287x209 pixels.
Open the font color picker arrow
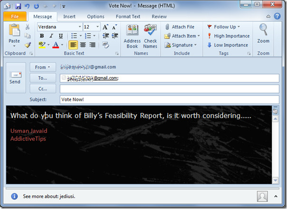[x=62, y=45]
